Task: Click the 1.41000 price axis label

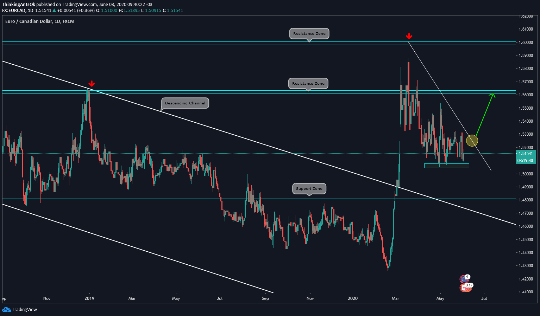Action: 526,292
